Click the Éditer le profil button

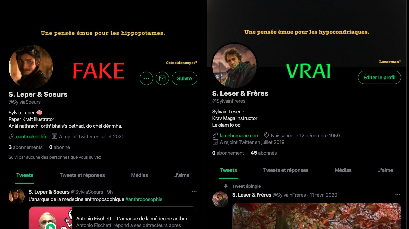(x=379, y=77)
